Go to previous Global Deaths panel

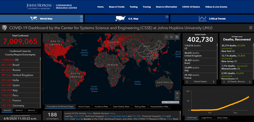[187, 82]
